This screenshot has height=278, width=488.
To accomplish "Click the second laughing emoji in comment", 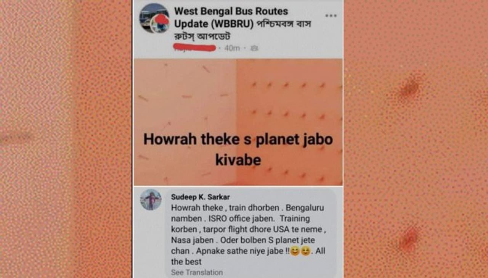I will coord(305,251).
